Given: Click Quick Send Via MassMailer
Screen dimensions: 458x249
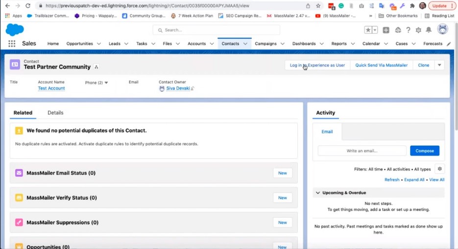Looking at the screenshot, I should coord(381,65).
